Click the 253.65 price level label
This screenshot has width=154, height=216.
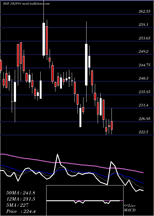coord(144,38)
